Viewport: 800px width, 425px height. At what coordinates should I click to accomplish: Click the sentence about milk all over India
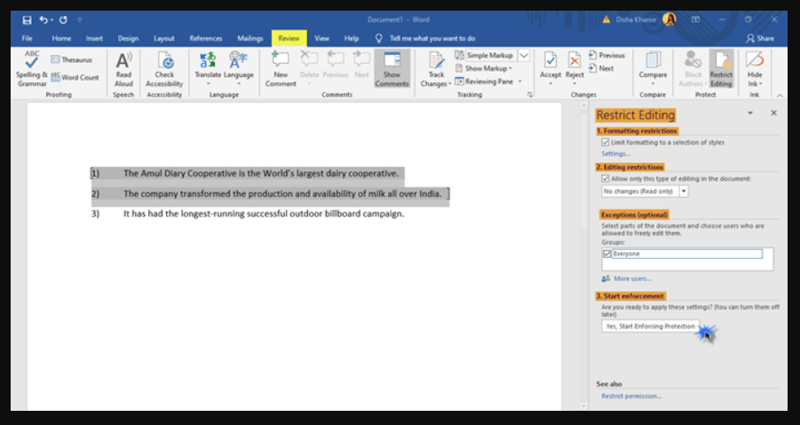[x=282, y=193]
